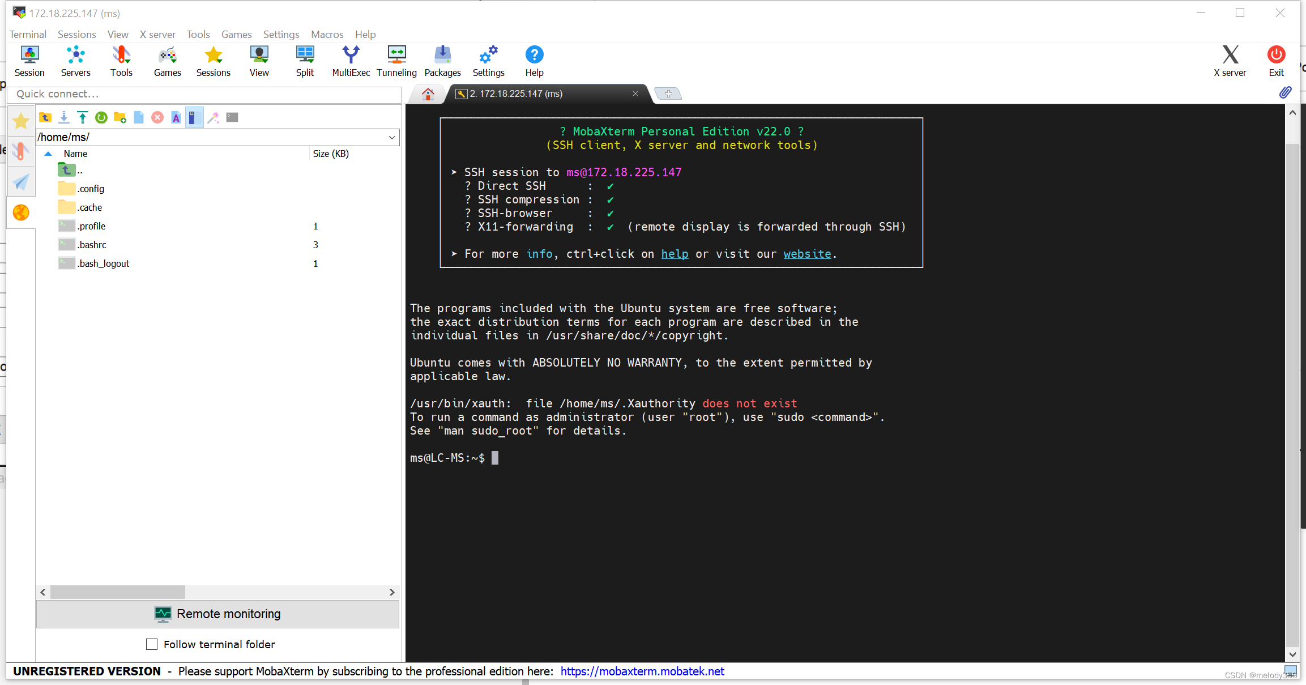Click the Name column sort arrow
Viewport: 1306px width, 685px height.
(48, 154)
